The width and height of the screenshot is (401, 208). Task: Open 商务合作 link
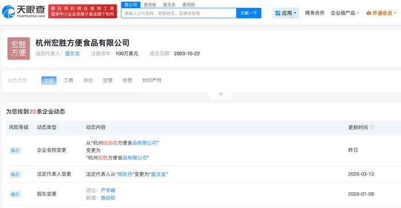point(314,13)
